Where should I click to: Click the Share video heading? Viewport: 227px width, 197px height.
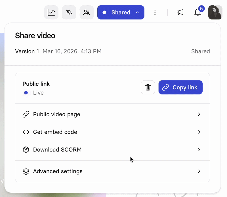coord(35,36)
